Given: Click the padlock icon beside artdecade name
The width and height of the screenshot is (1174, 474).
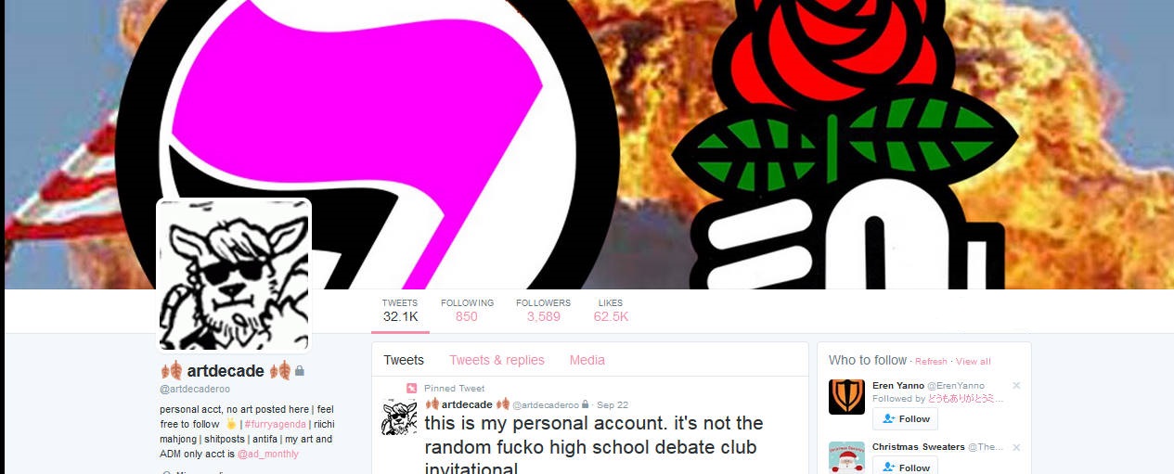Looking at the screenshot, I should 300,371.
